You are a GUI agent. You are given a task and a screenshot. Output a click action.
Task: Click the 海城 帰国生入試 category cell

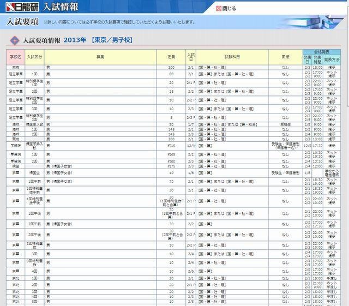coord(34,124)
